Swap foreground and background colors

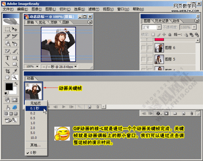tap(16, 84)
